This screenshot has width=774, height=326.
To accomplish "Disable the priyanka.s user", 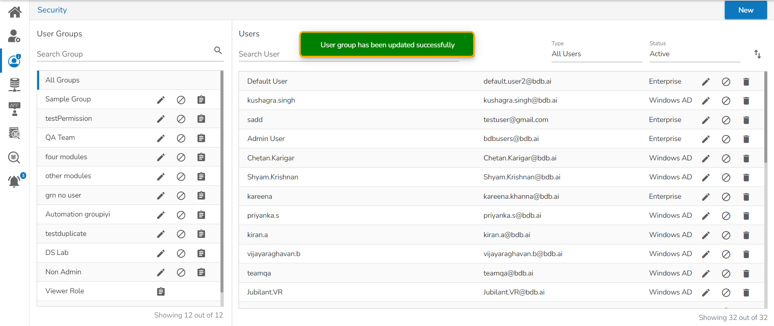I will (x=726, y=216).
